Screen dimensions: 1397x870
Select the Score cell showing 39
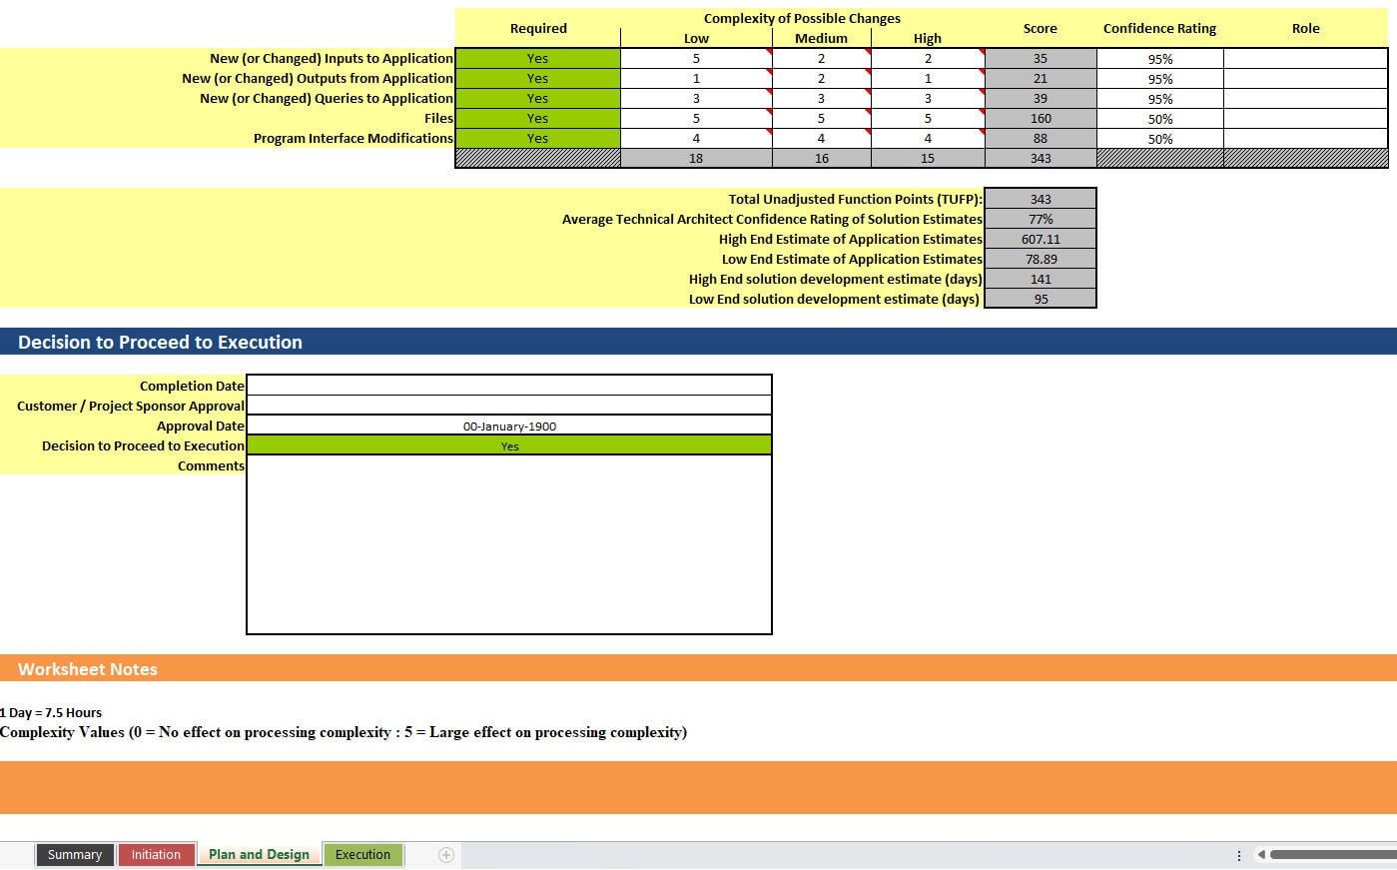[x=1041, y=99]
